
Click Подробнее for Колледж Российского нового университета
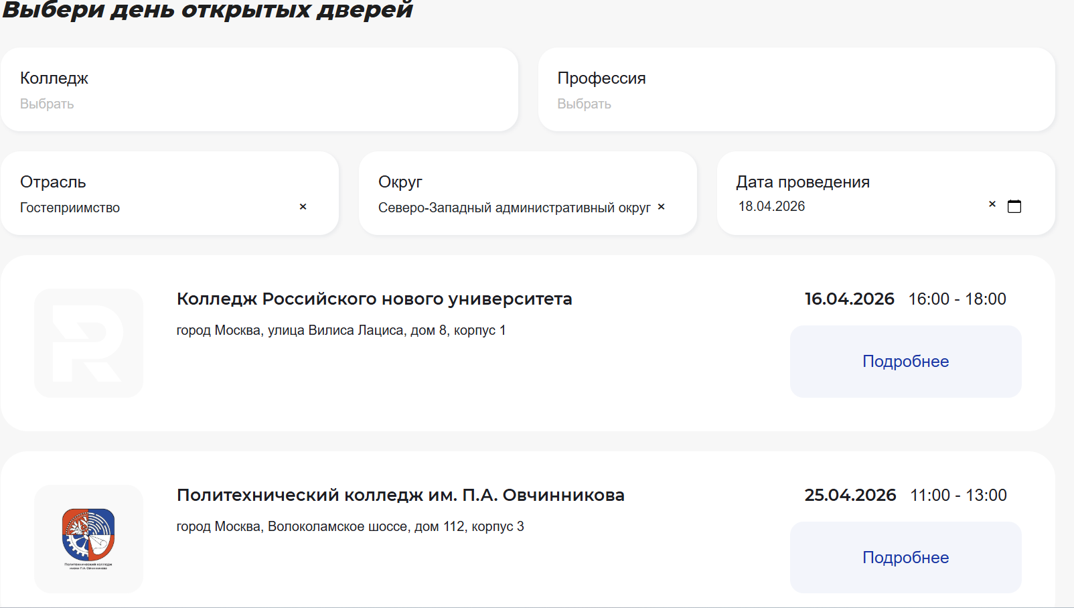tap(905, 362)
